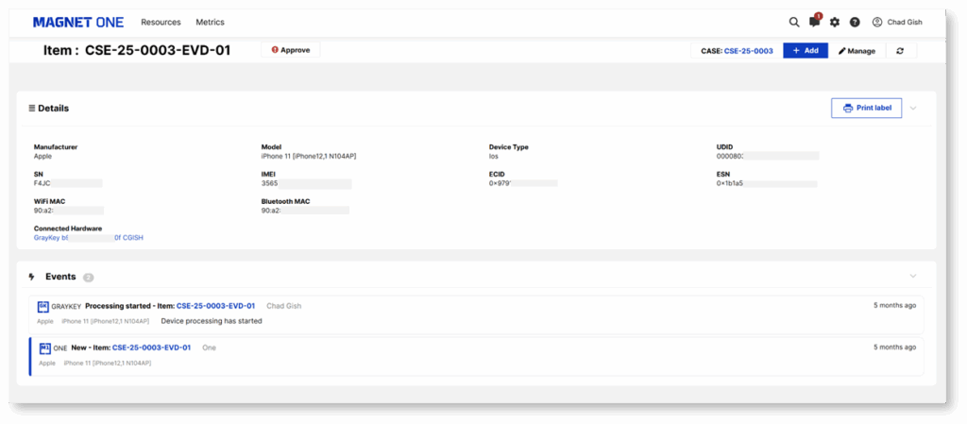Open the help question mark icon

[855, 22]
